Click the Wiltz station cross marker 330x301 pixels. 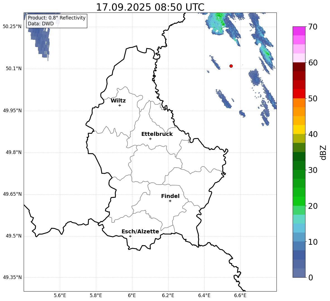[x=120, y=105]
